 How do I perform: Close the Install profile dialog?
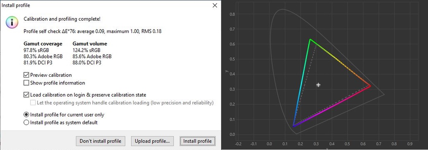(215, 5)
